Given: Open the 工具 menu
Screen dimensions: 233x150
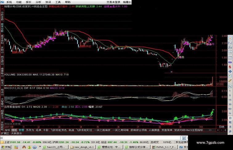Looking at the screenshot, I should pos(58,2).
